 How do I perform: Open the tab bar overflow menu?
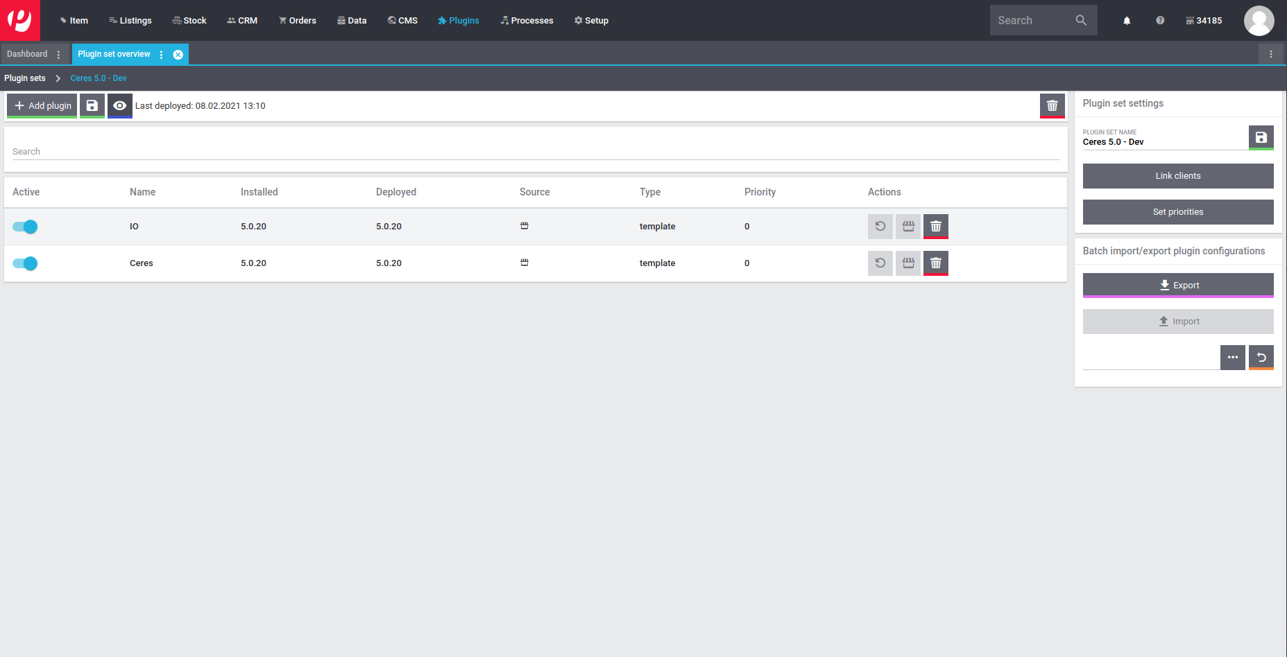[1271, 54]
